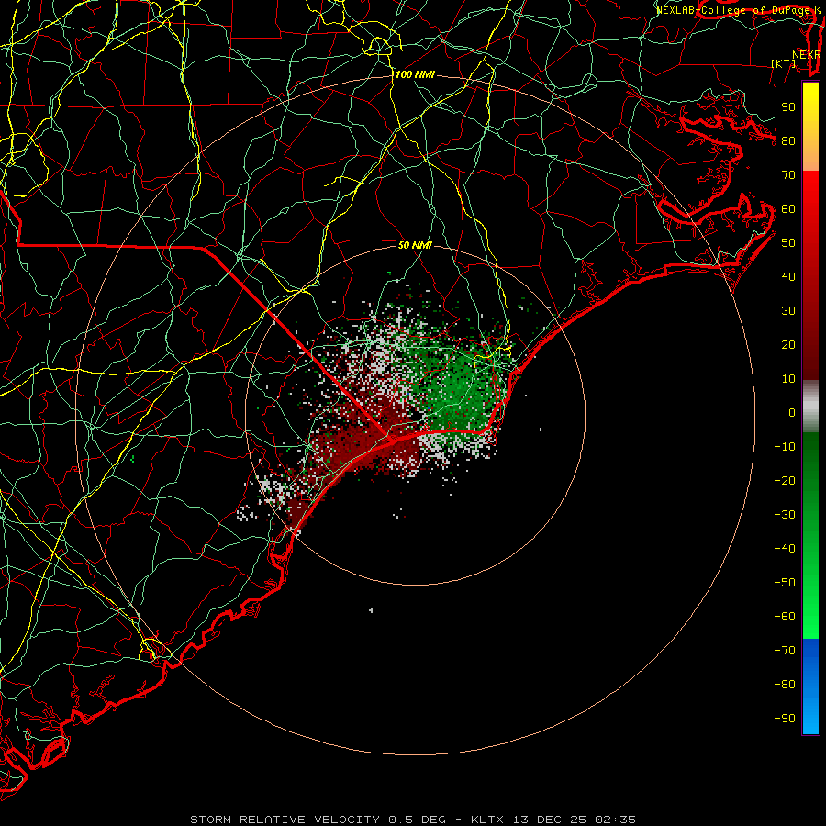Click the -70 value on velocity scale

pyautogui.click(x=785, y=651)
